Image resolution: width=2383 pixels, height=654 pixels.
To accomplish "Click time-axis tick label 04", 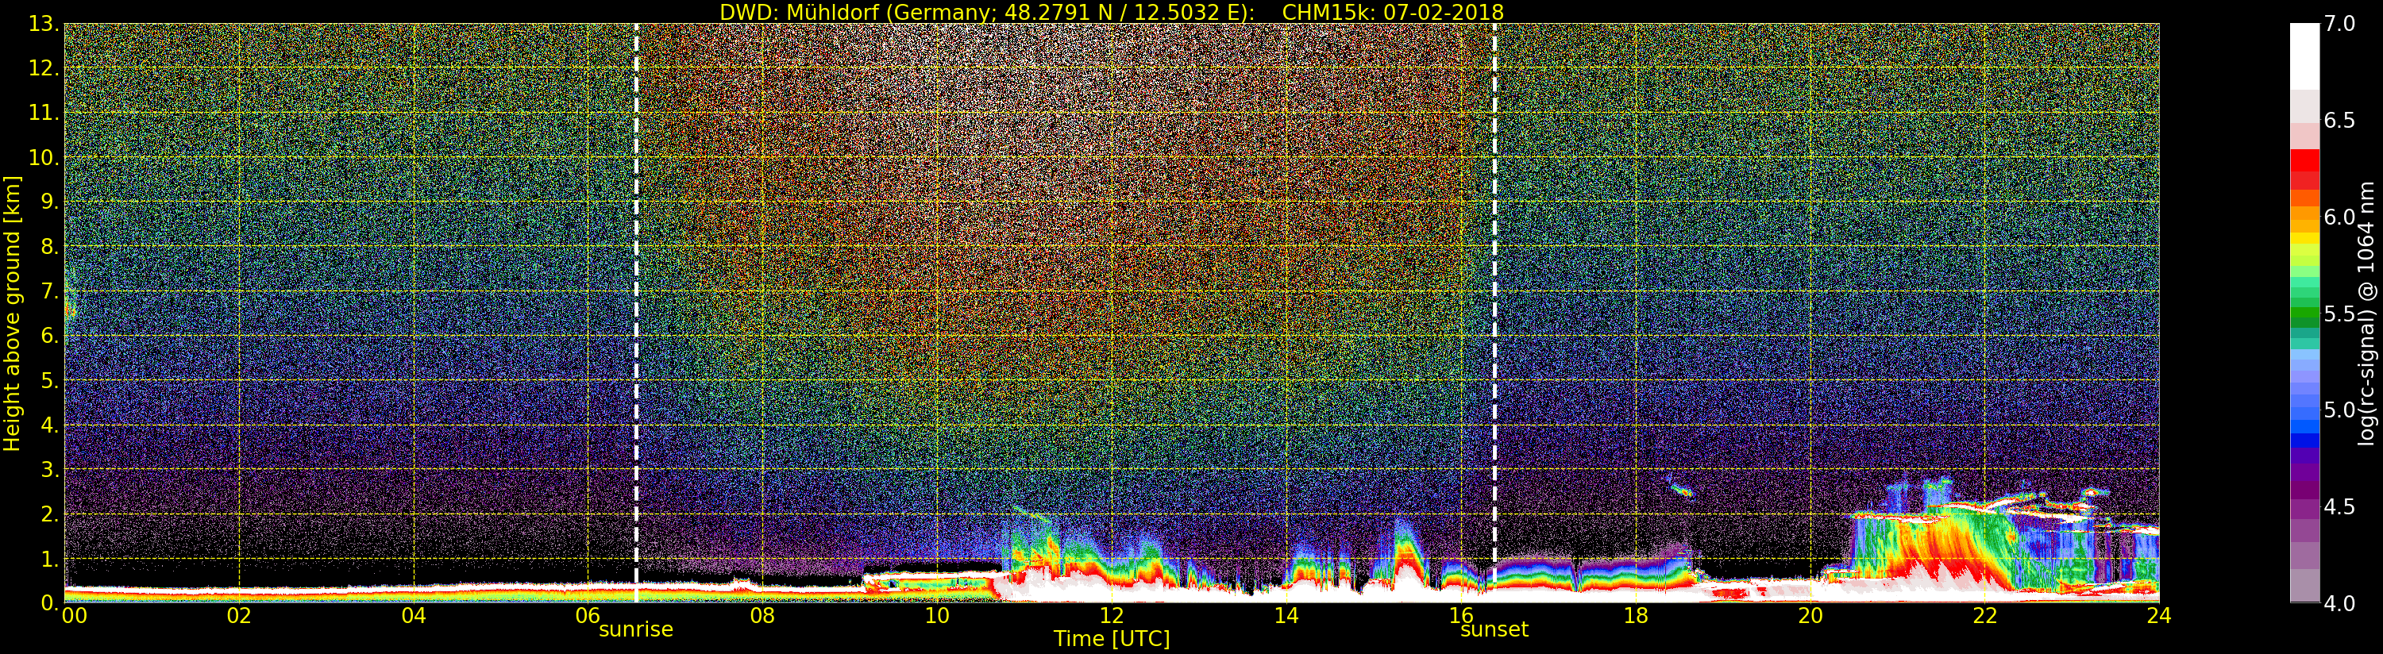I will (414, 616).
